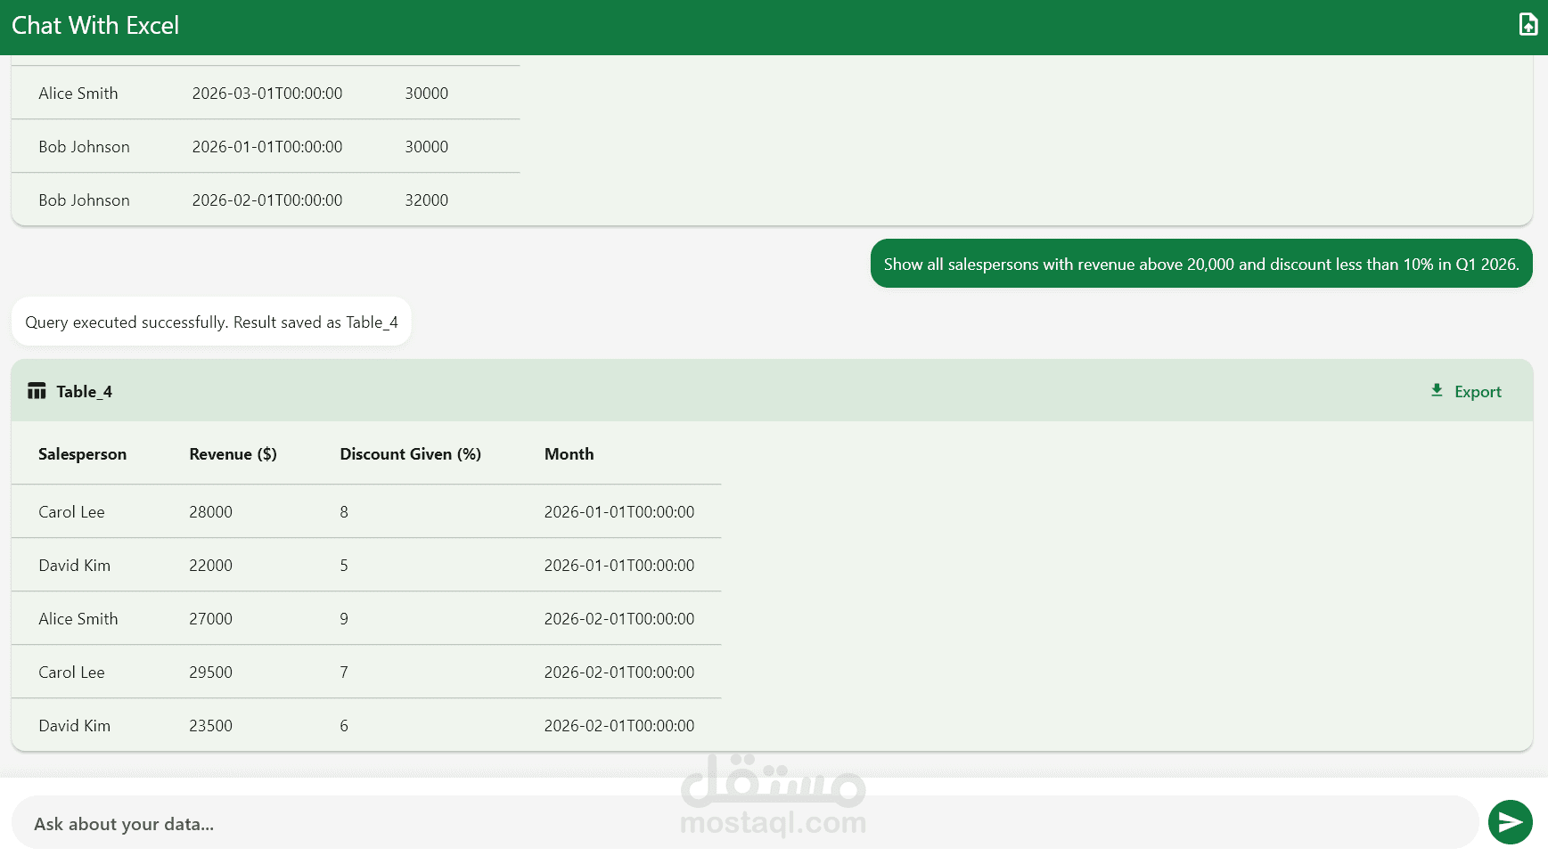Image resolution: width=1548 pixels, height=856 pixels.
Task: Export Table_4 results
Action: tap(1466, 391)
